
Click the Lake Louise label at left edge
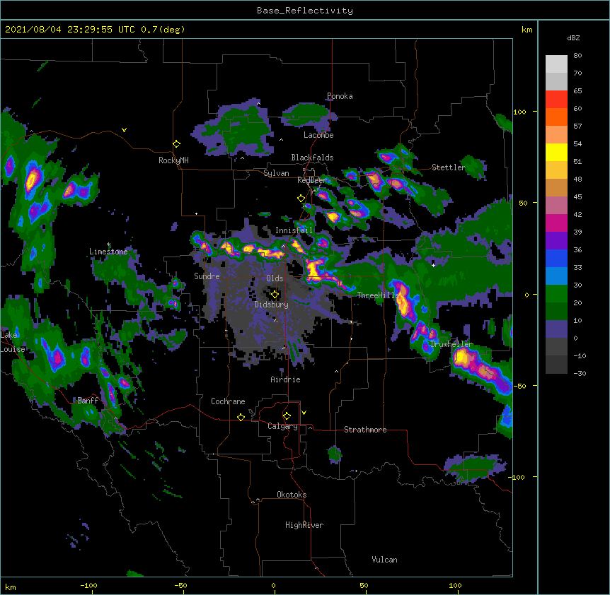13,342
